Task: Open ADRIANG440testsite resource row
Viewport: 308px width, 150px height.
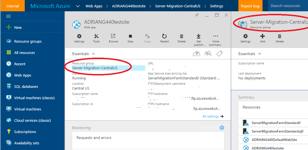Action: click(273, 147)
